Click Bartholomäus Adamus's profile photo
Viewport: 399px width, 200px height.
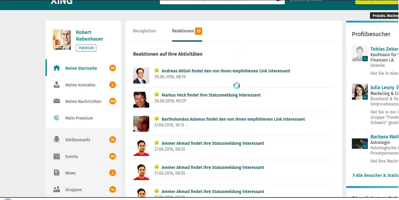pos(141,124)
